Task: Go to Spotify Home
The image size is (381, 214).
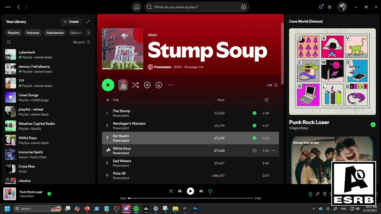Action: pos(137,7)
